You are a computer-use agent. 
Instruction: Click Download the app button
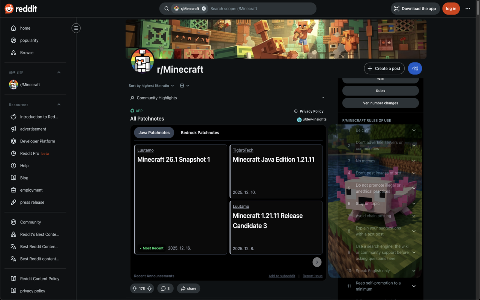[x=415, y=9]
